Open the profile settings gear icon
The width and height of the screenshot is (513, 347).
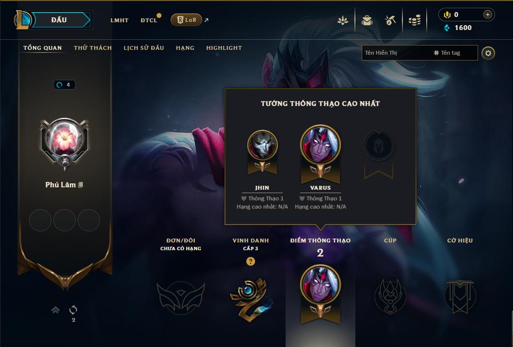pos(488,53)
